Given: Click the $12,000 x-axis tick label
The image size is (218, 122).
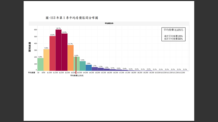Looking at the screenshot, I should point(182,73).
